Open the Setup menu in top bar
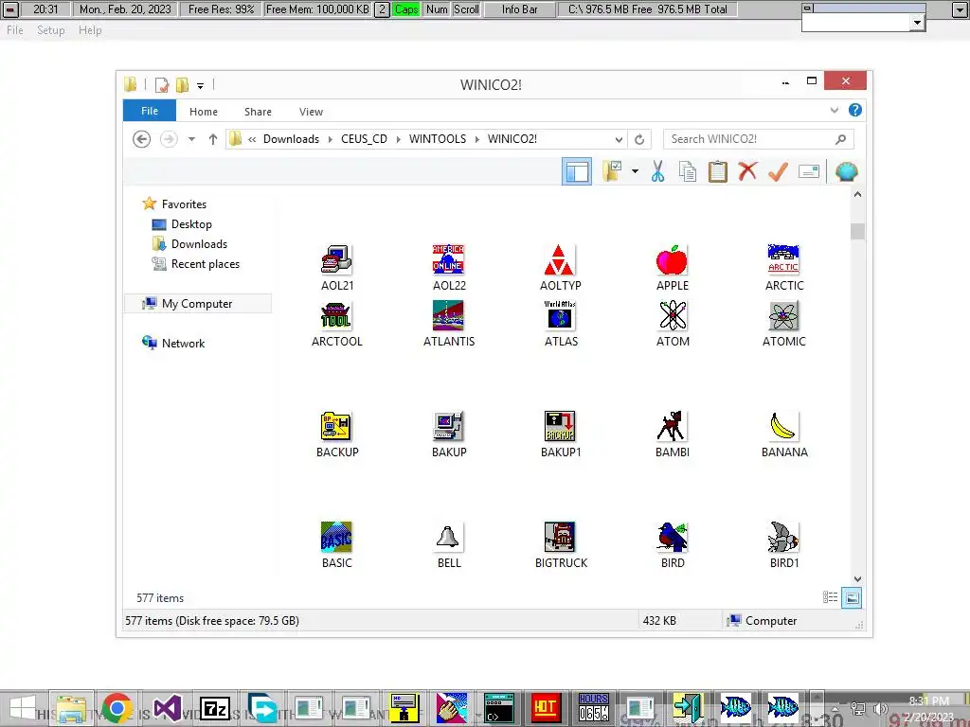This screenshot has width=970, height=727. coord(51,29)
